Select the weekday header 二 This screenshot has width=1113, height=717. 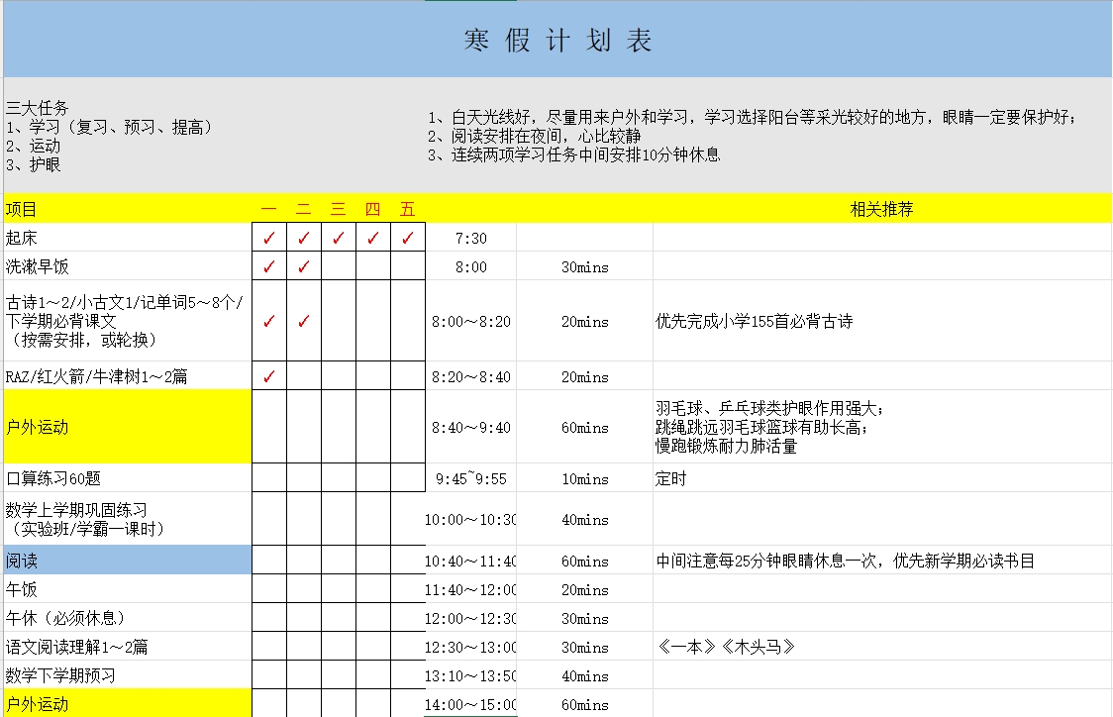pos(304,209)
